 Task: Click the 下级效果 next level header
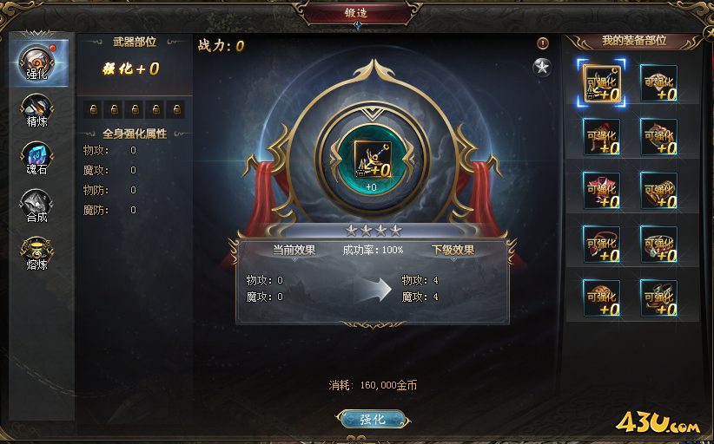click(453, 250)
